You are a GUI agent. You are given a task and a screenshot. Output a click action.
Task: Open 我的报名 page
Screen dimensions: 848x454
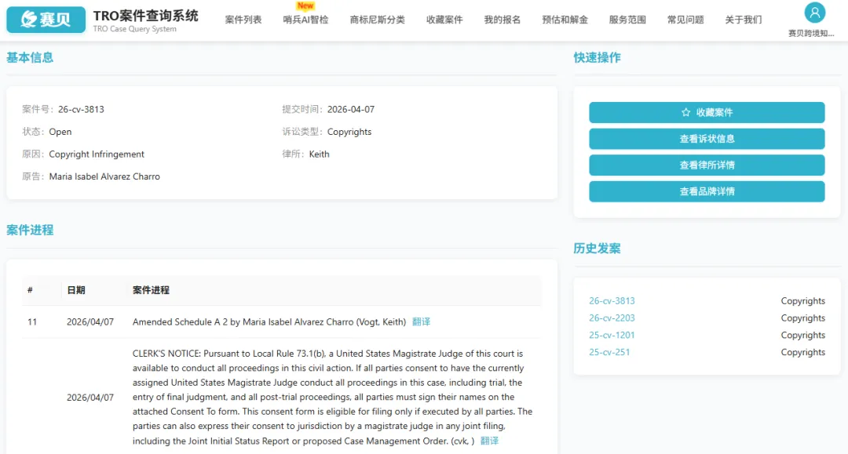click(x=502, y=20)
